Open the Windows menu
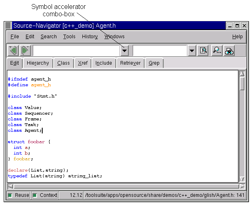The width and height of the screenshot is (251, 205). click(115, 37)
